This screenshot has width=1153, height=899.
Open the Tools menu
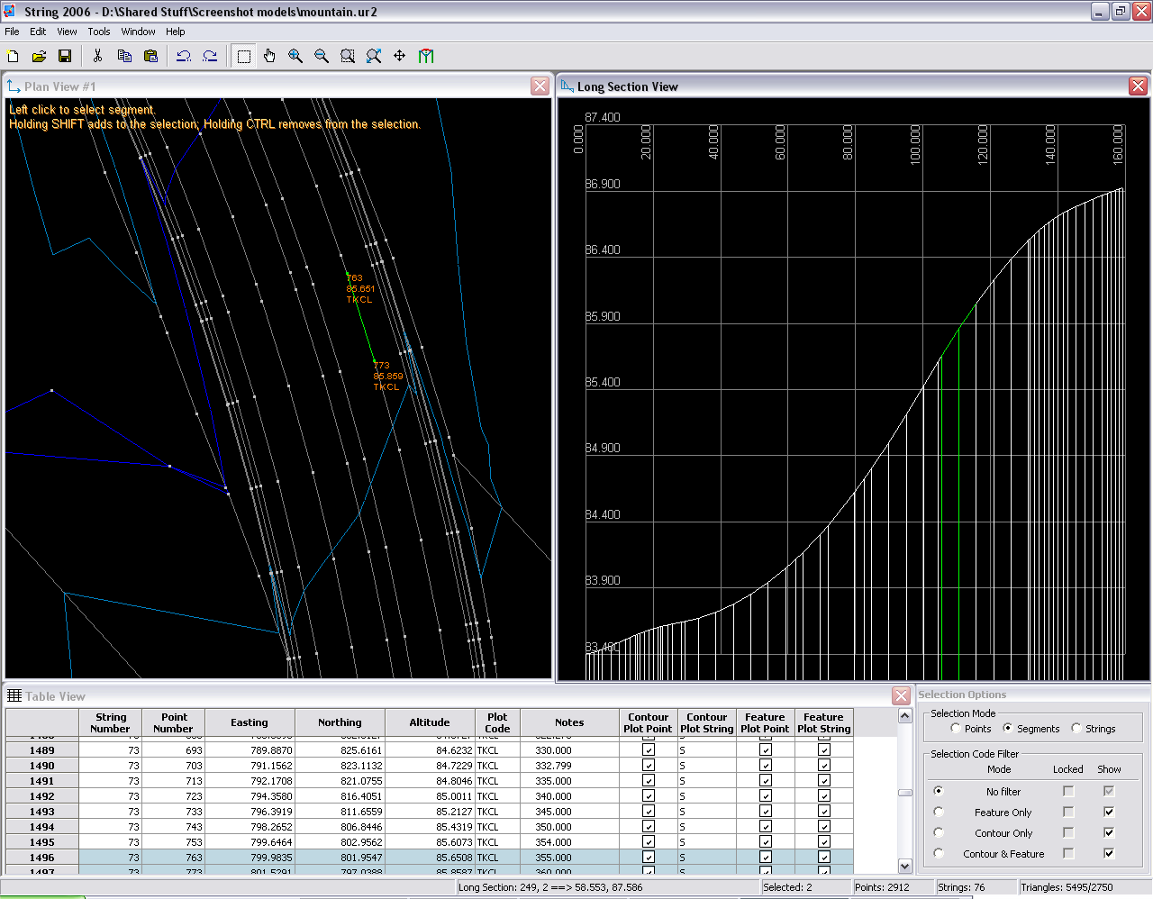pos(99,32)
